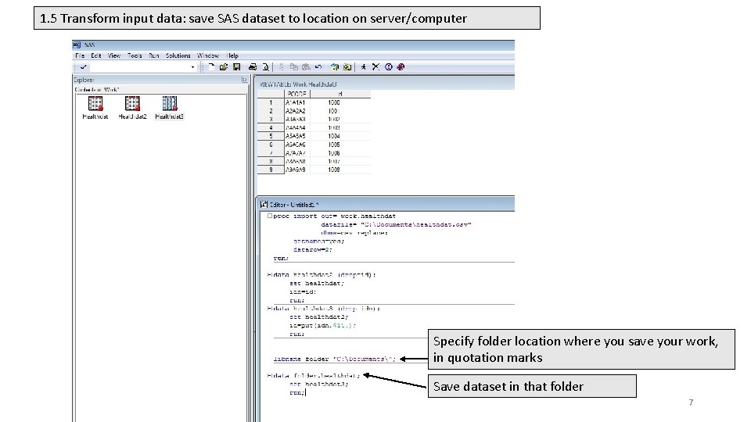Click the Undo arrow icon

[318, 67]
